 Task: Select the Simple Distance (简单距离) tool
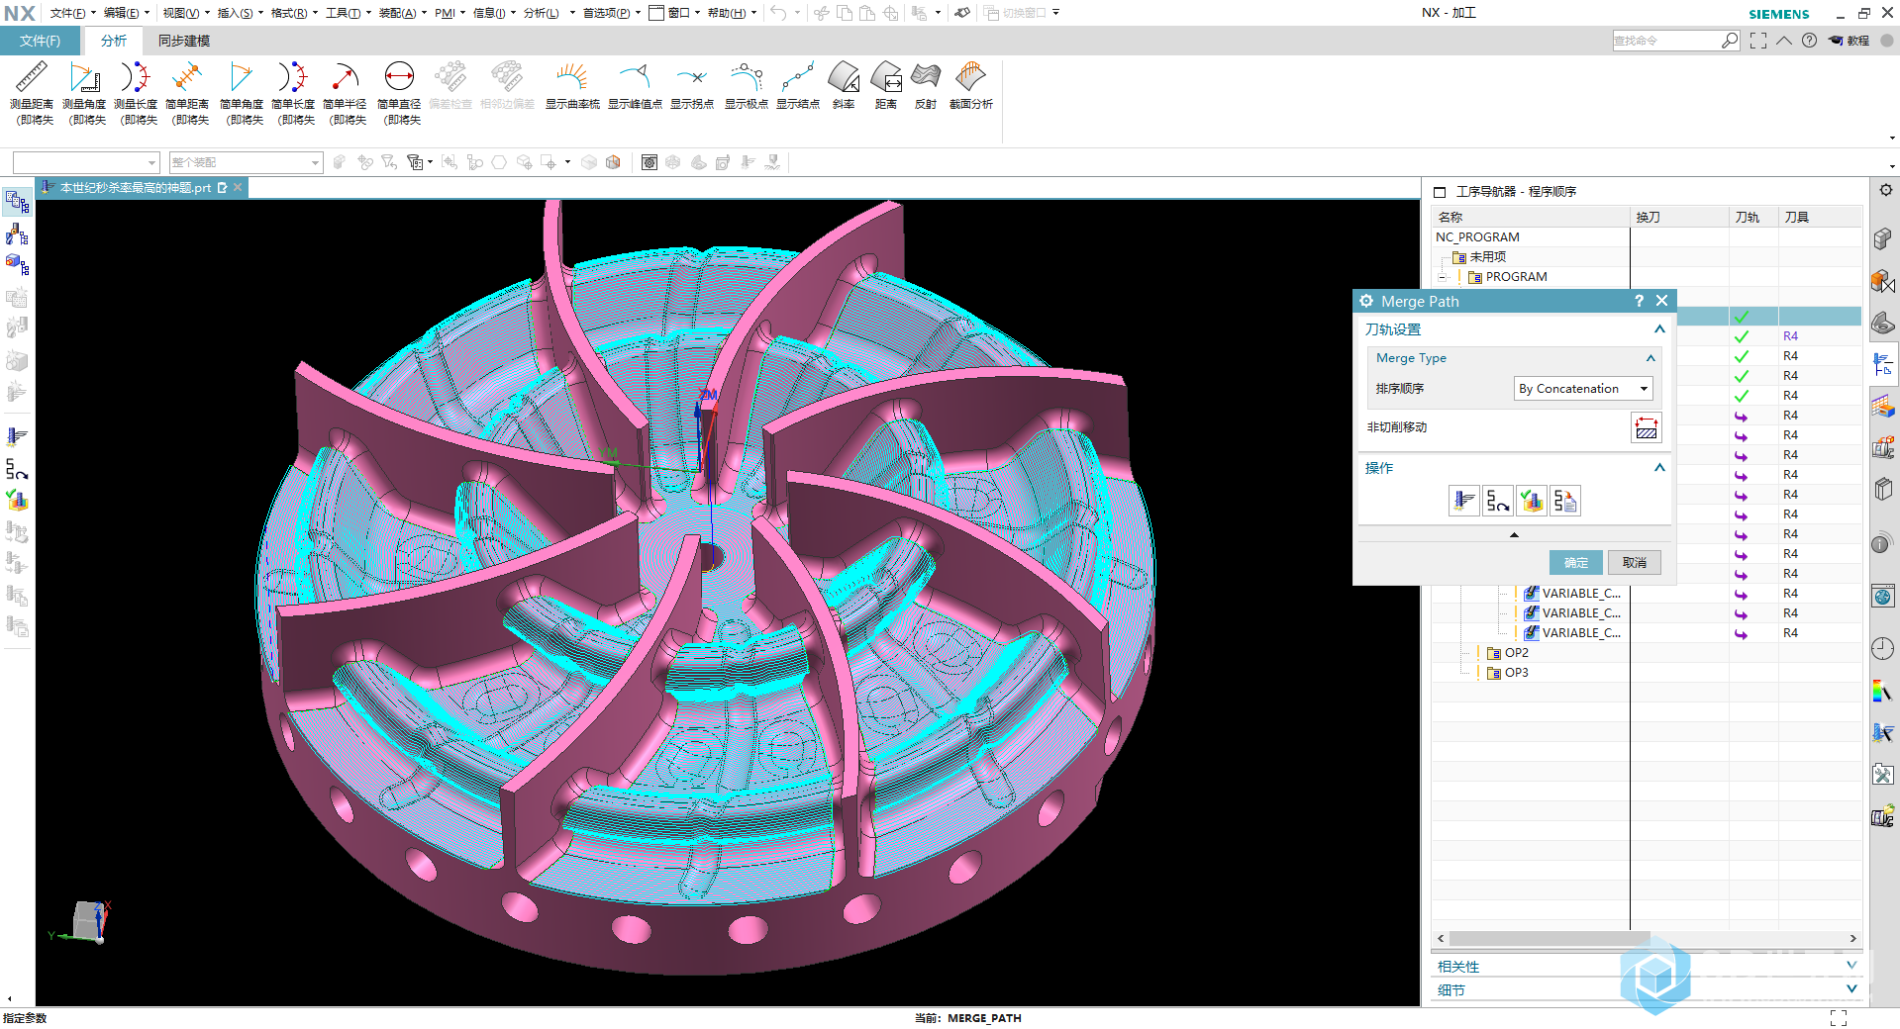[187, 93]
